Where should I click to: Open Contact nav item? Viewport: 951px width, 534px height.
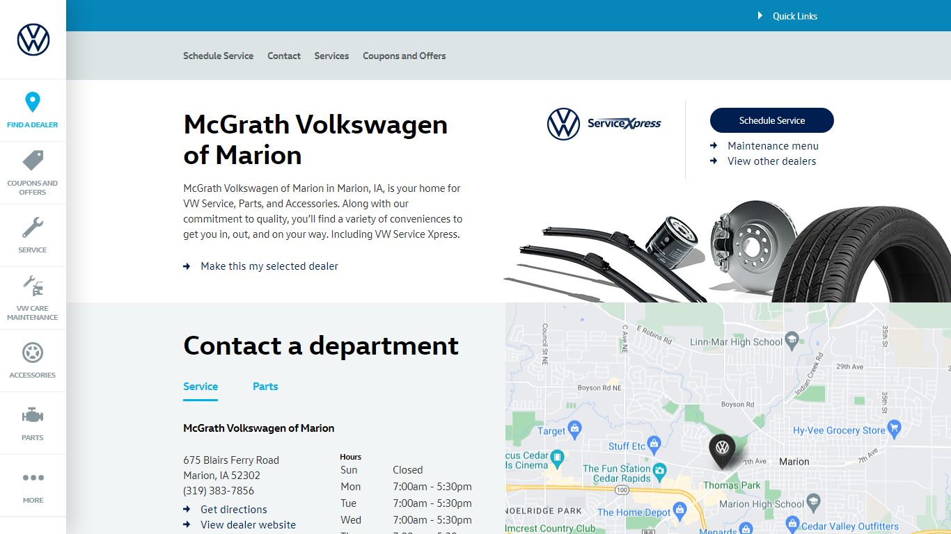tap(284, 56)
